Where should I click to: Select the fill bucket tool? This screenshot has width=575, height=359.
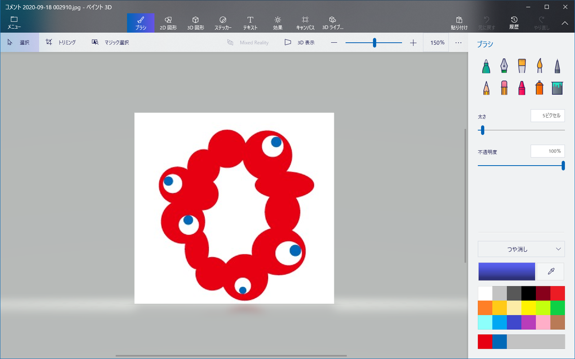[x=557, y=88]
